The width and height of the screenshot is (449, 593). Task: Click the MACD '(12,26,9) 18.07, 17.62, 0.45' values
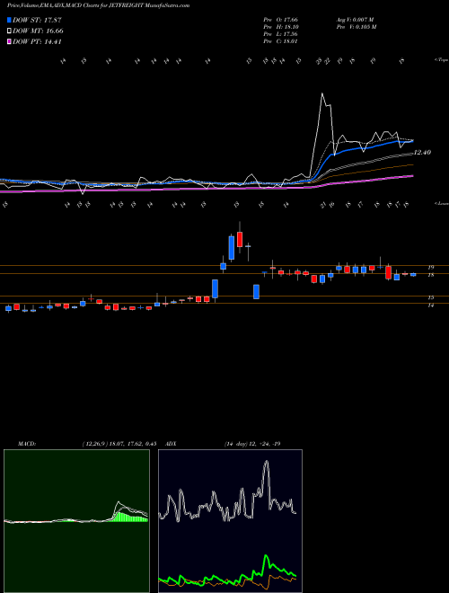(119, 444)
